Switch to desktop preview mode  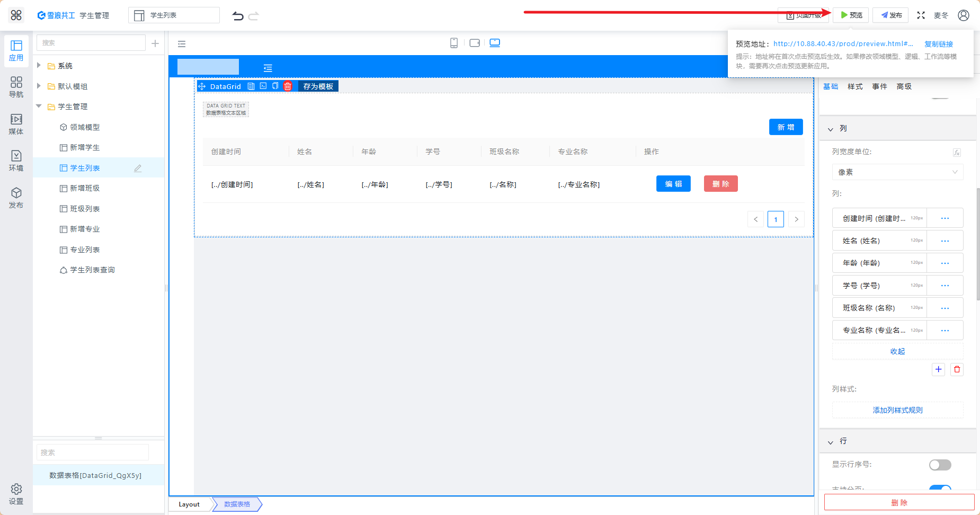pyautogui.click(x=495, y=43)
